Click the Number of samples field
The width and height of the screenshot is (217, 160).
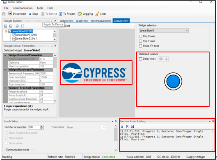(x=34, y=127)
